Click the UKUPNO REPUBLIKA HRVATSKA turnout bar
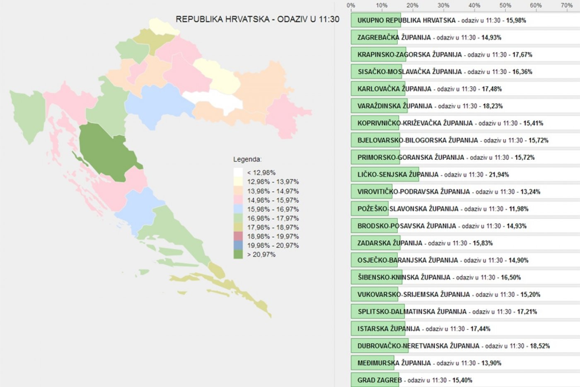The width and height of the screenshot is (580, 387). (375, 20)
